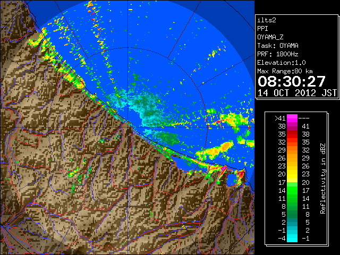The image size is (340, 255).
Task: Pick the bright green legend swatch
Action: [292, 190]
